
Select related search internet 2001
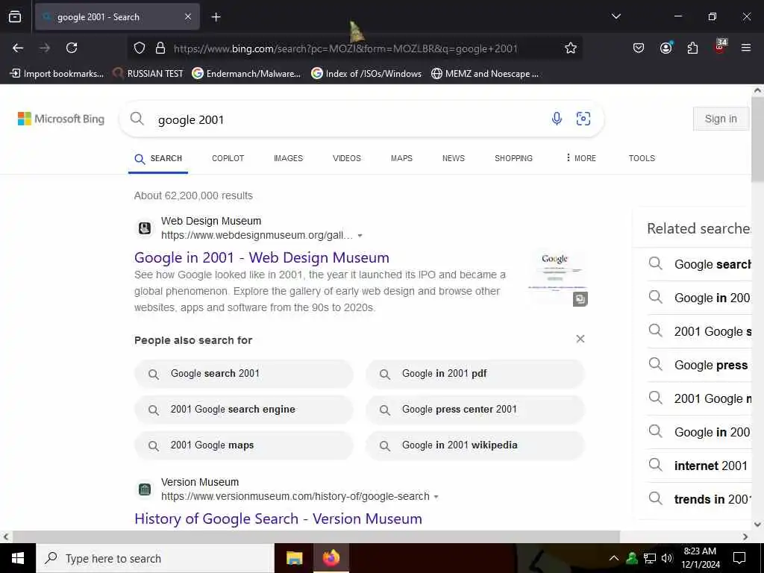(699, 466)
